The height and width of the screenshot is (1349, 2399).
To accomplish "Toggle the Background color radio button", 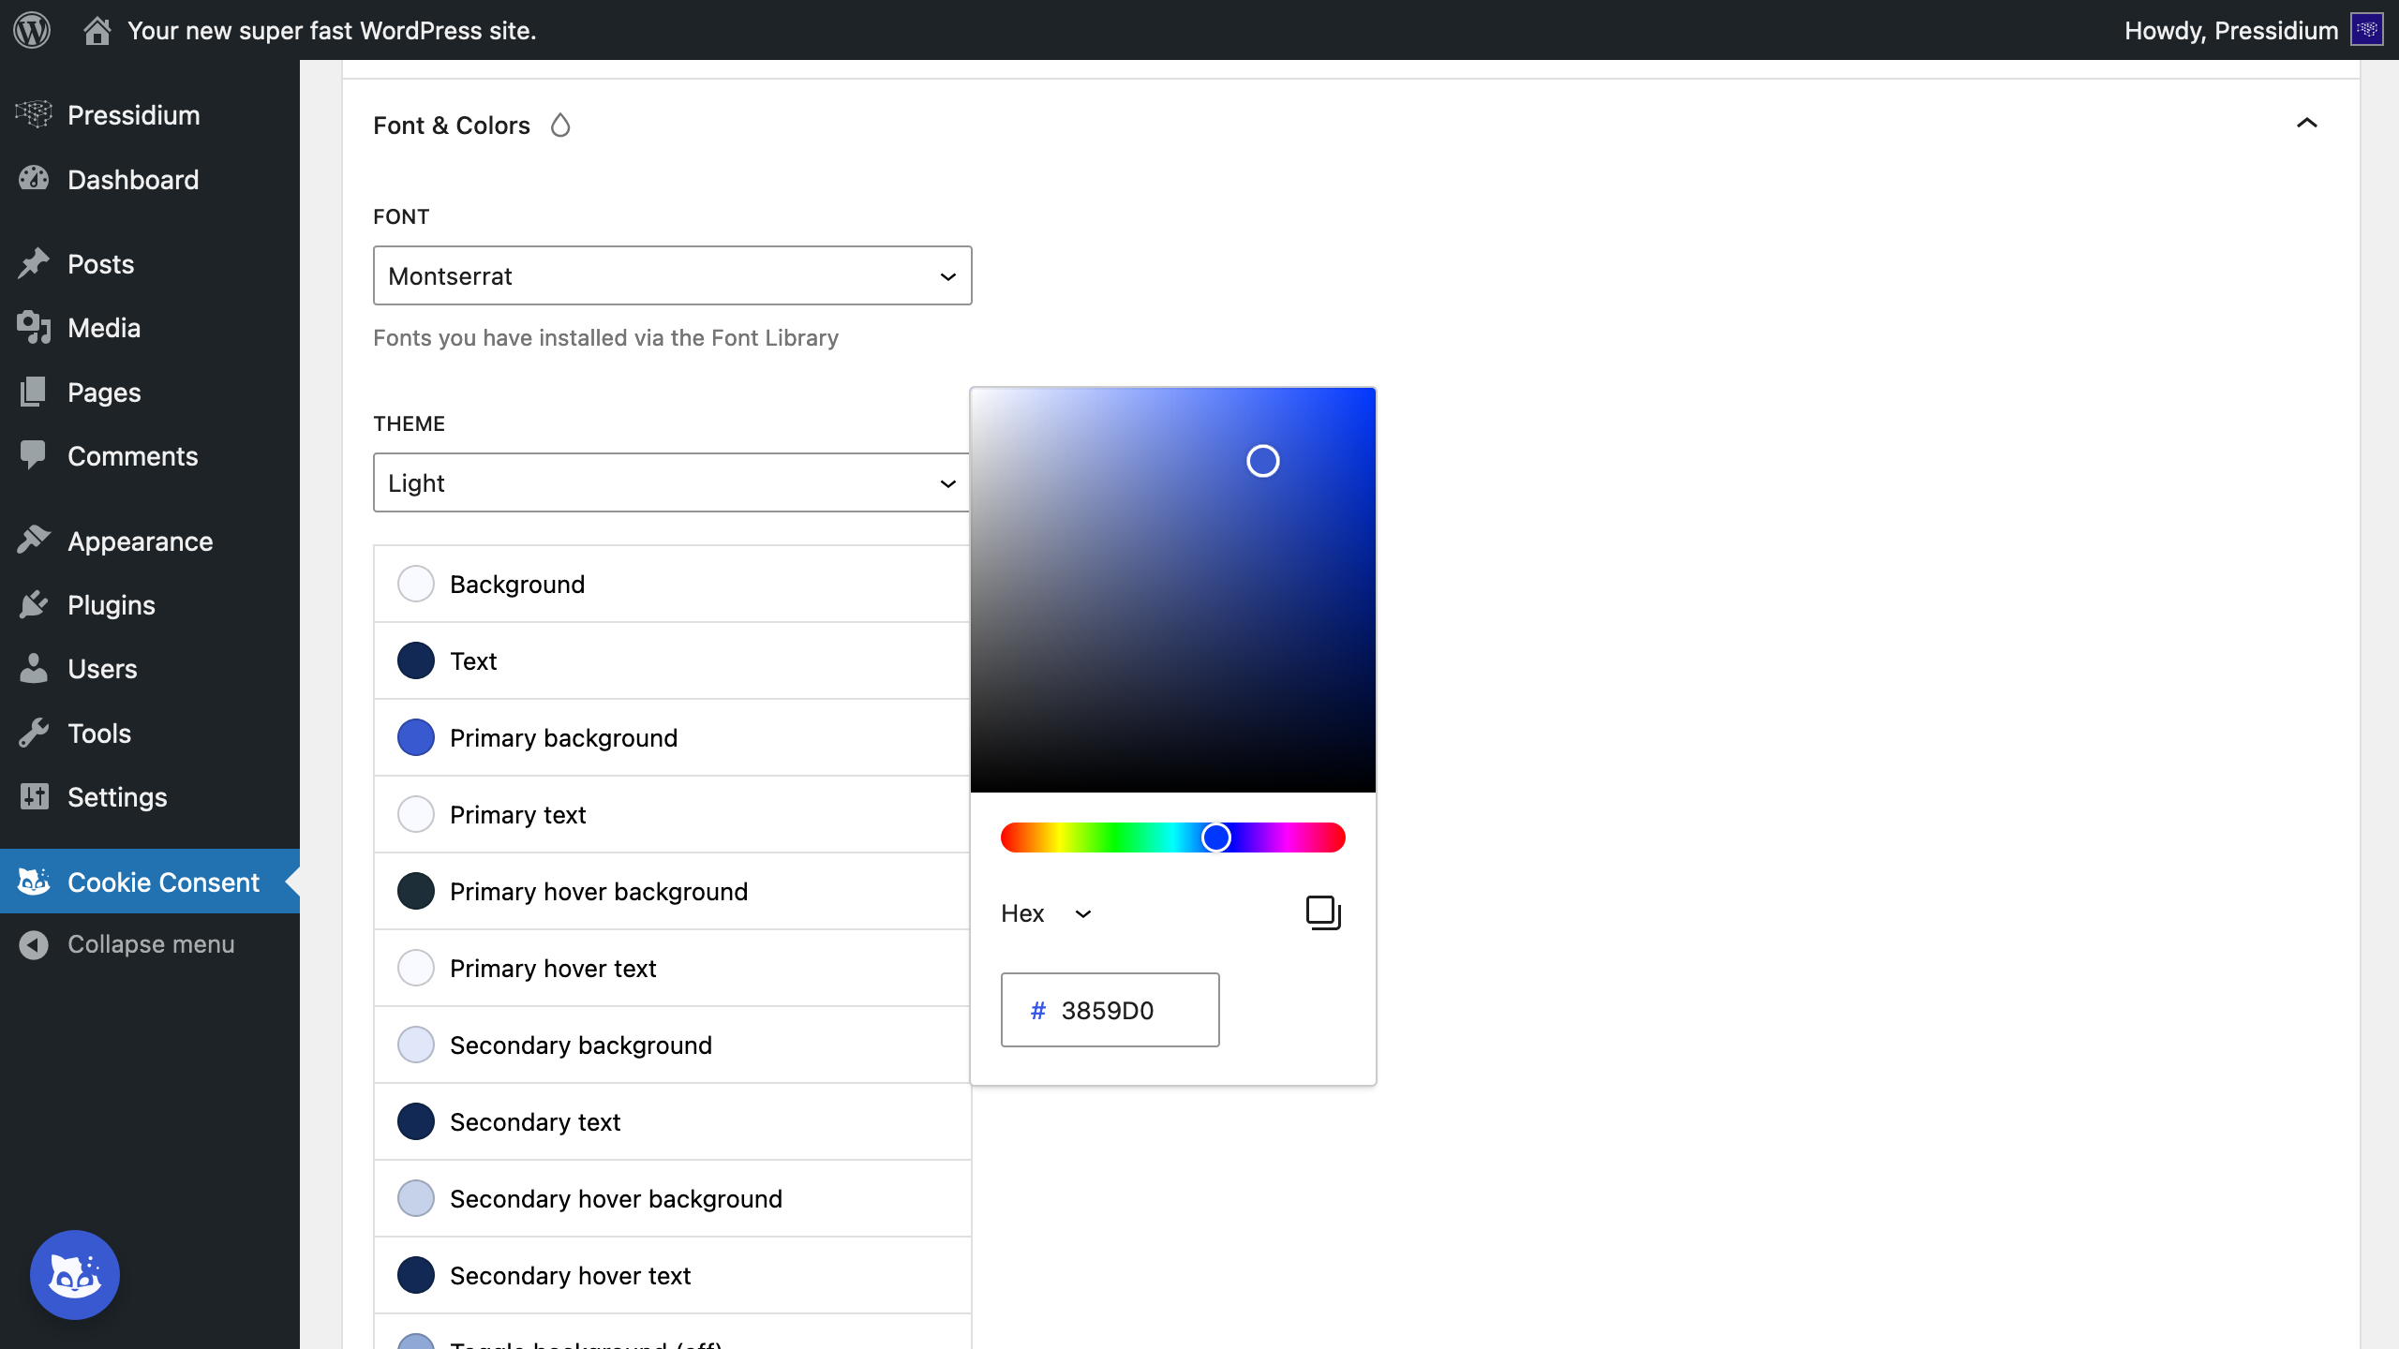I will pos(415,583).
